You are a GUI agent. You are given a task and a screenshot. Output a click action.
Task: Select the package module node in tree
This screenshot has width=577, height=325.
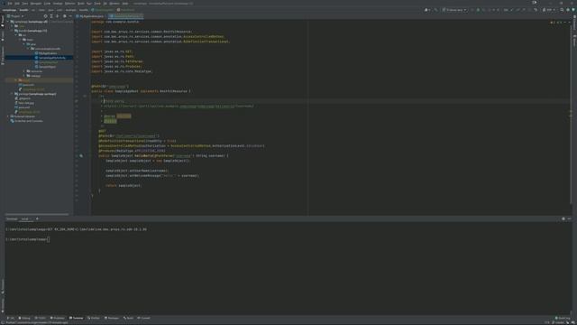tap(35, 94)
